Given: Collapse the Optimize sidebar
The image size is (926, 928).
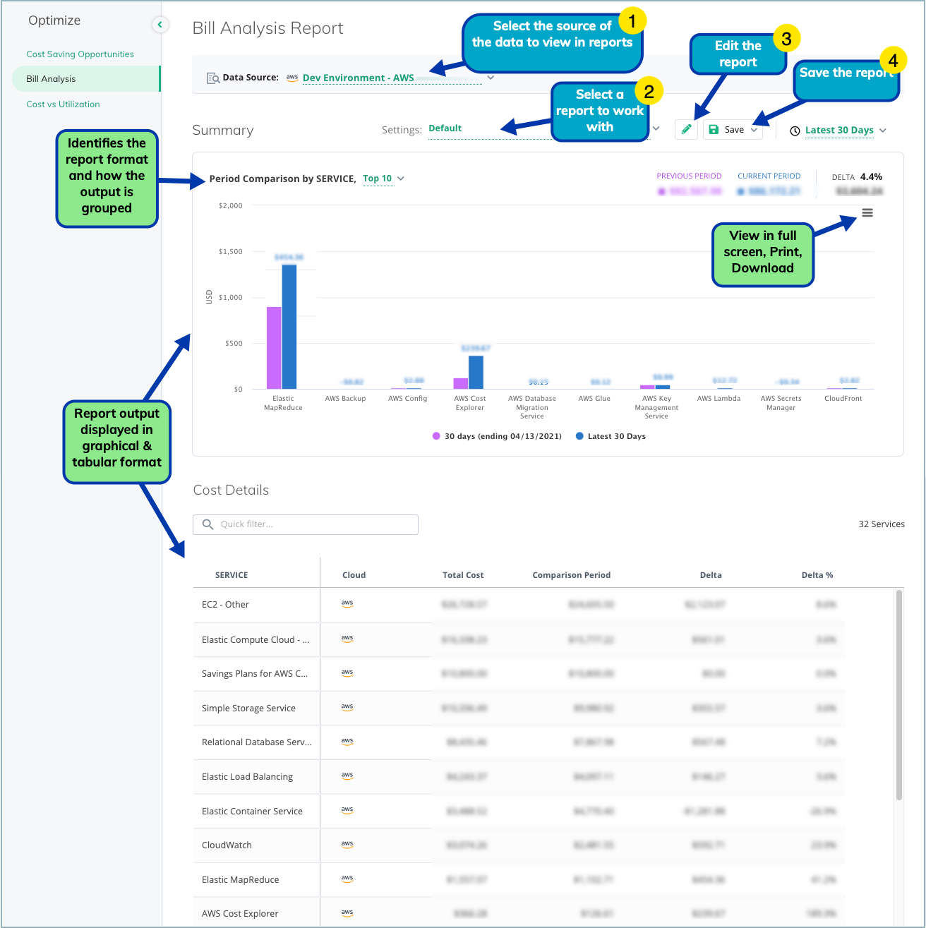Looking at the screenshot, I should (160, 25).
